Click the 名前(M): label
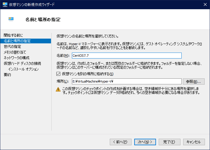This screenshot has width=210, height=150. click(x=63, y=56)
